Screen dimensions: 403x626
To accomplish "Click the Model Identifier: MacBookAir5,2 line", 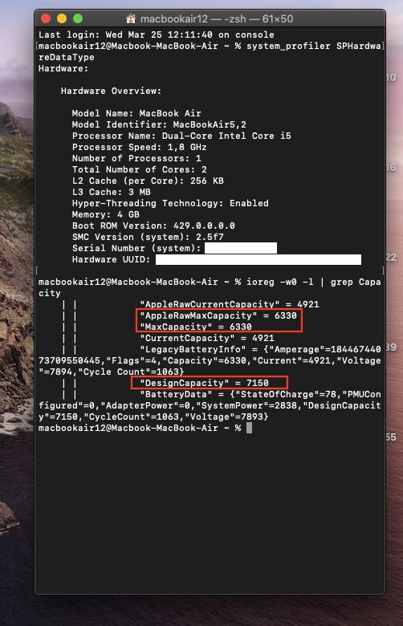I will tap(159, 124).
